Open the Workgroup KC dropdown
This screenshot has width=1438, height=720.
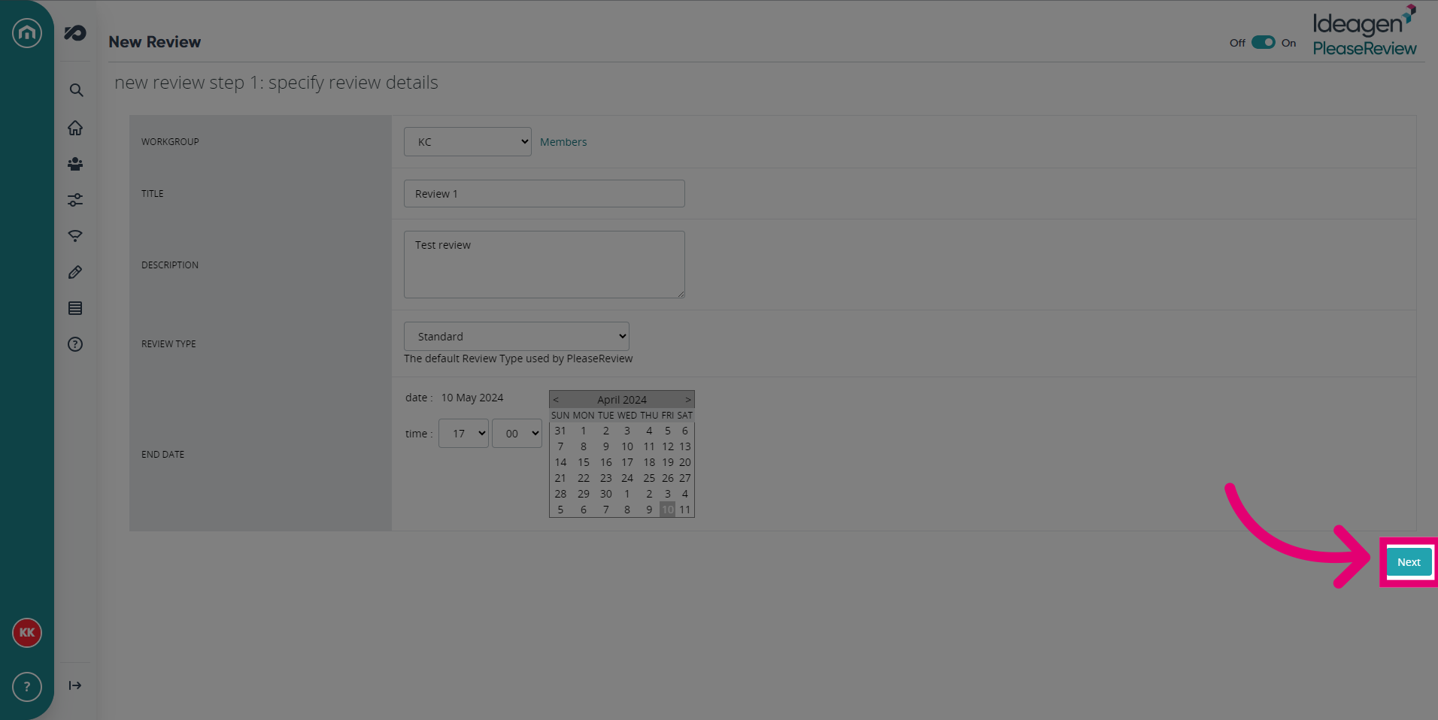pyautogui.click(x=468, y=142)
